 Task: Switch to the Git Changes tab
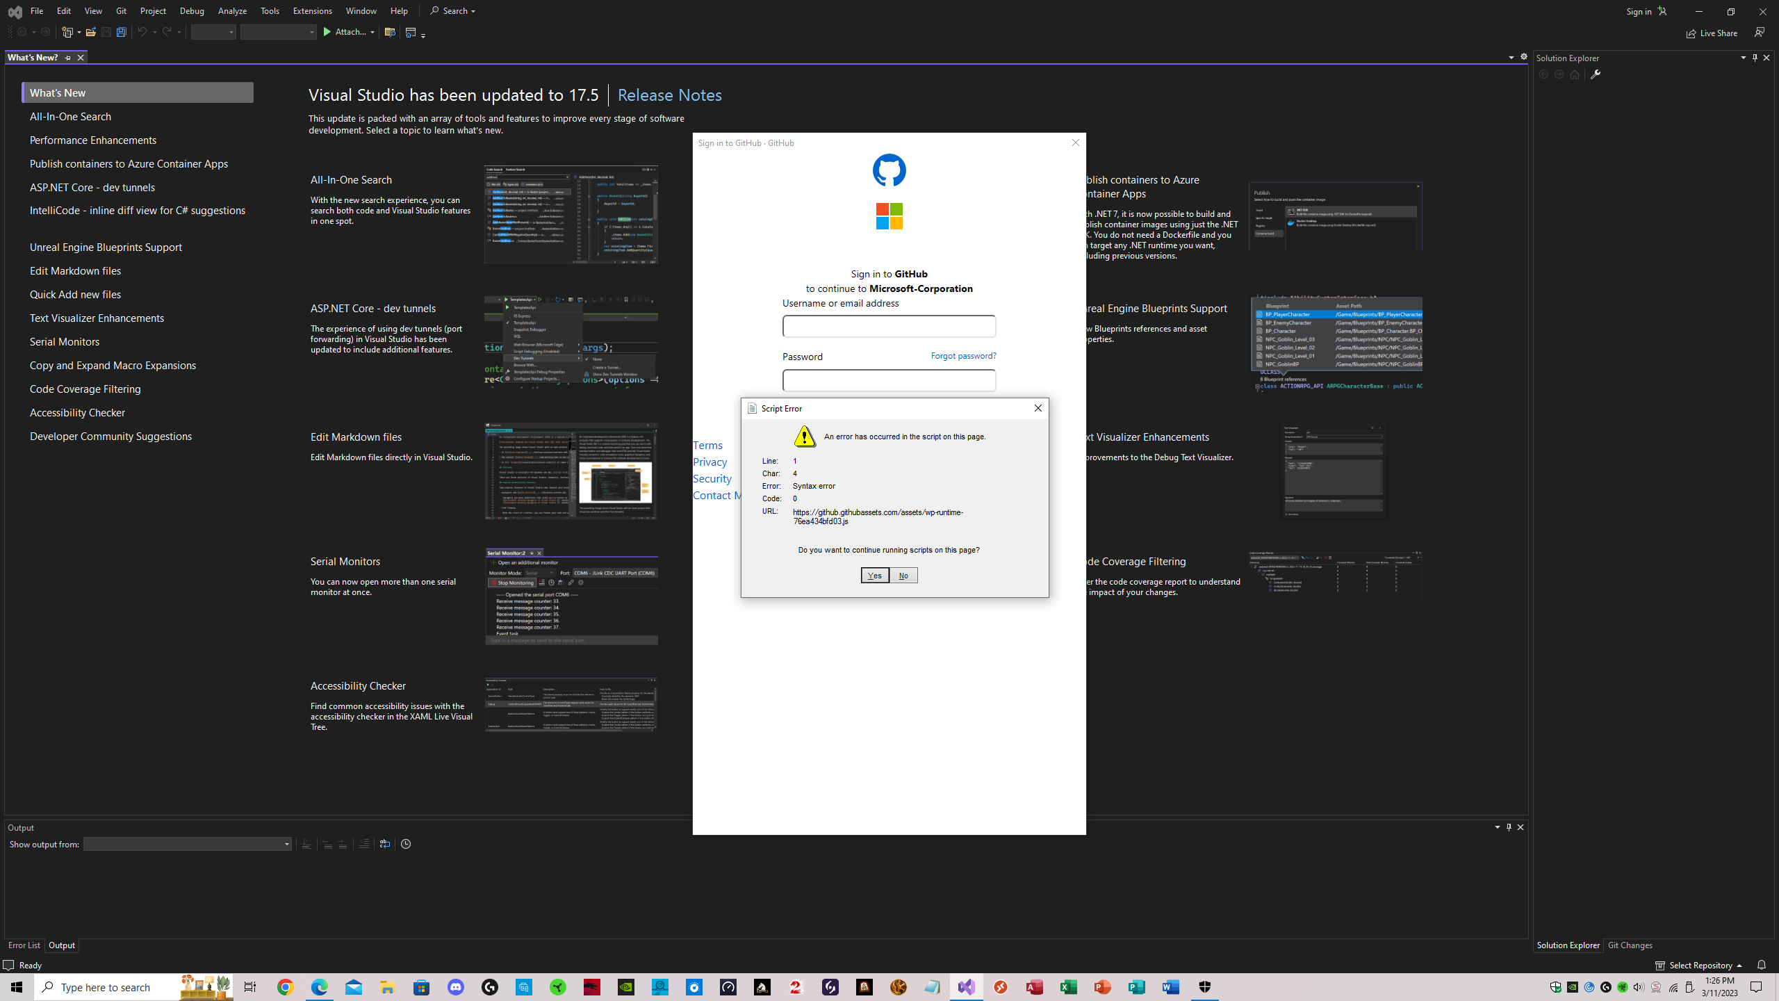(x=1630, y=945)
